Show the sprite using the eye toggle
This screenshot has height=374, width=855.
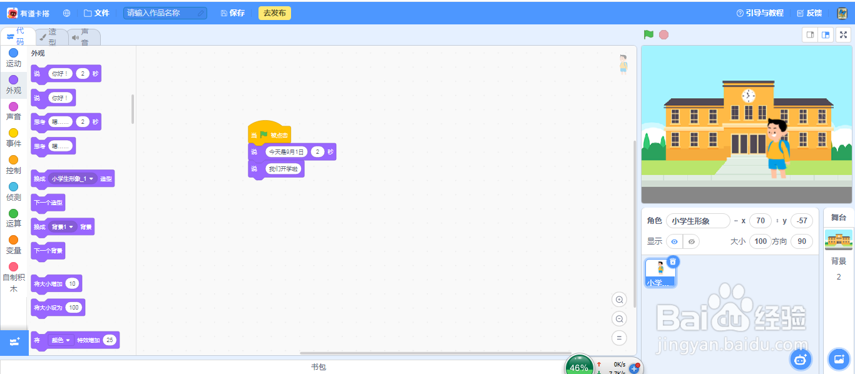[675, 241]
